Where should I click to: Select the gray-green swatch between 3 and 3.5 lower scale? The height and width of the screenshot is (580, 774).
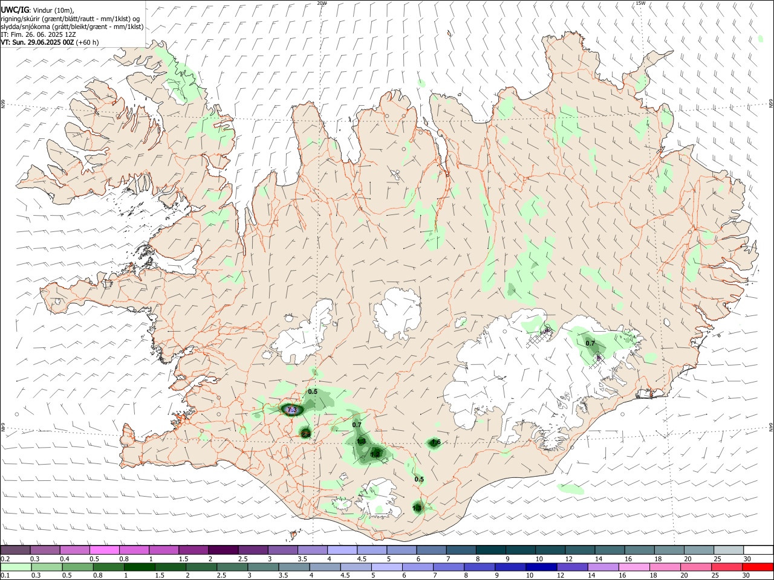pyautogui.click(x=263, y=567)
